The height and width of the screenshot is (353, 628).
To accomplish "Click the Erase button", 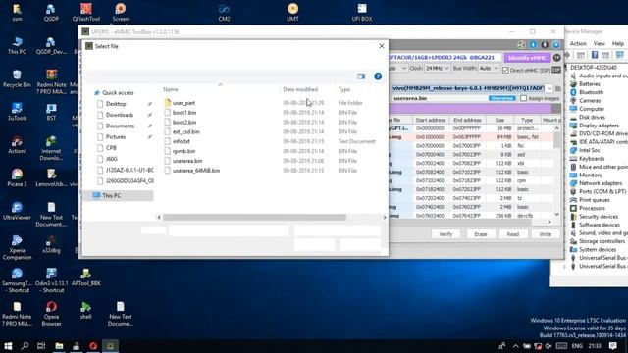I will [481, 234].
